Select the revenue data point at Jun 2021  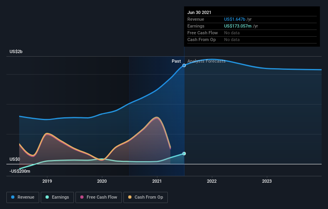[x=184, y=65]
